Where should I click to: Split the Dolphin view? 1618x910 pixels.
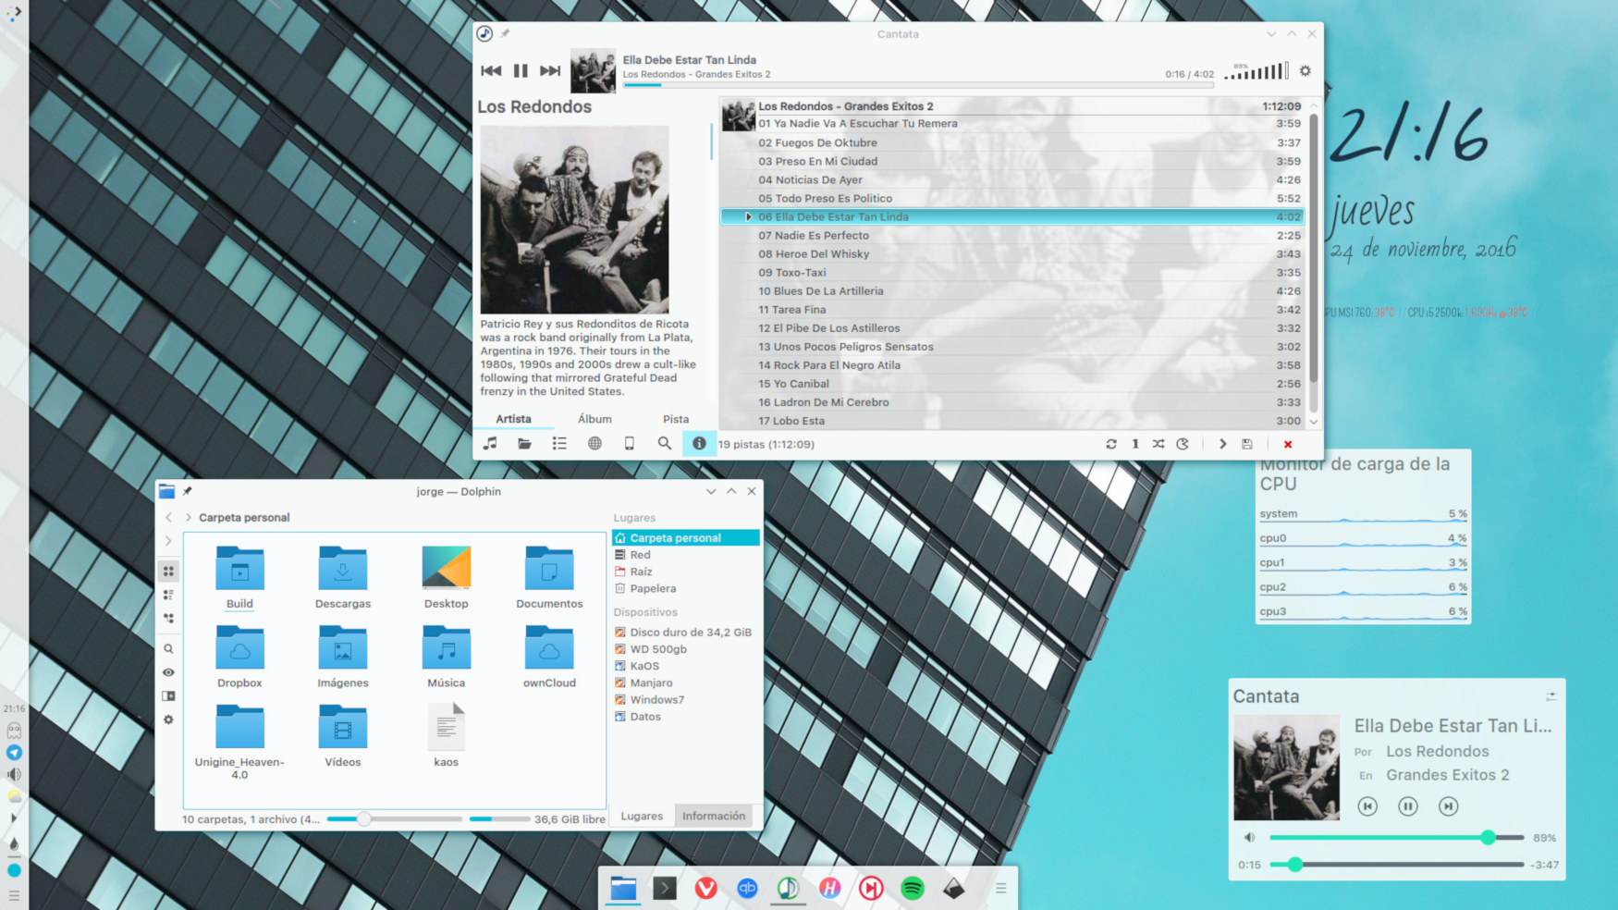click(168, 695)
